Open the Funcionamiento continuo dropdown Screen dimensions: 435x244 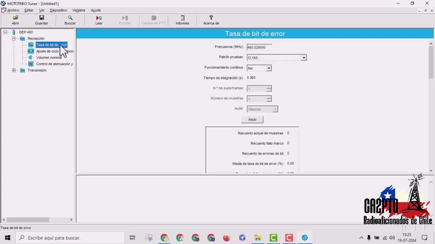tap(268, 68)
